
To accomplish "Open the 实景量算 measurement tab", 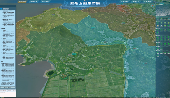I will pos(147,2).
